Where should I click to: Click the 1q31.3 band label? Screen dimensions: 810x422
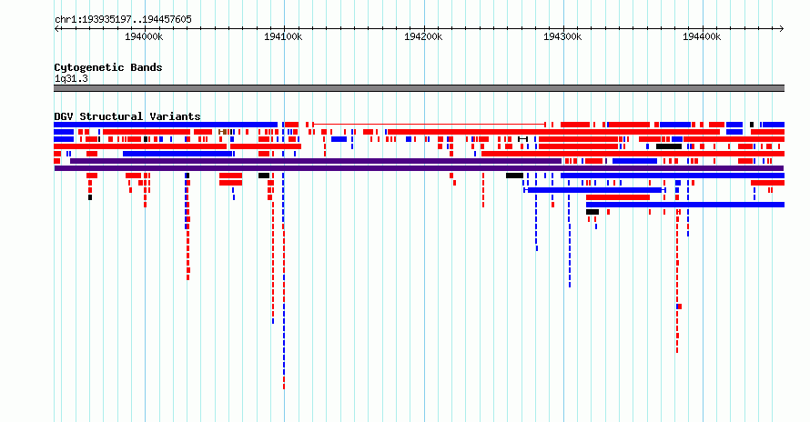coord(71,78)
